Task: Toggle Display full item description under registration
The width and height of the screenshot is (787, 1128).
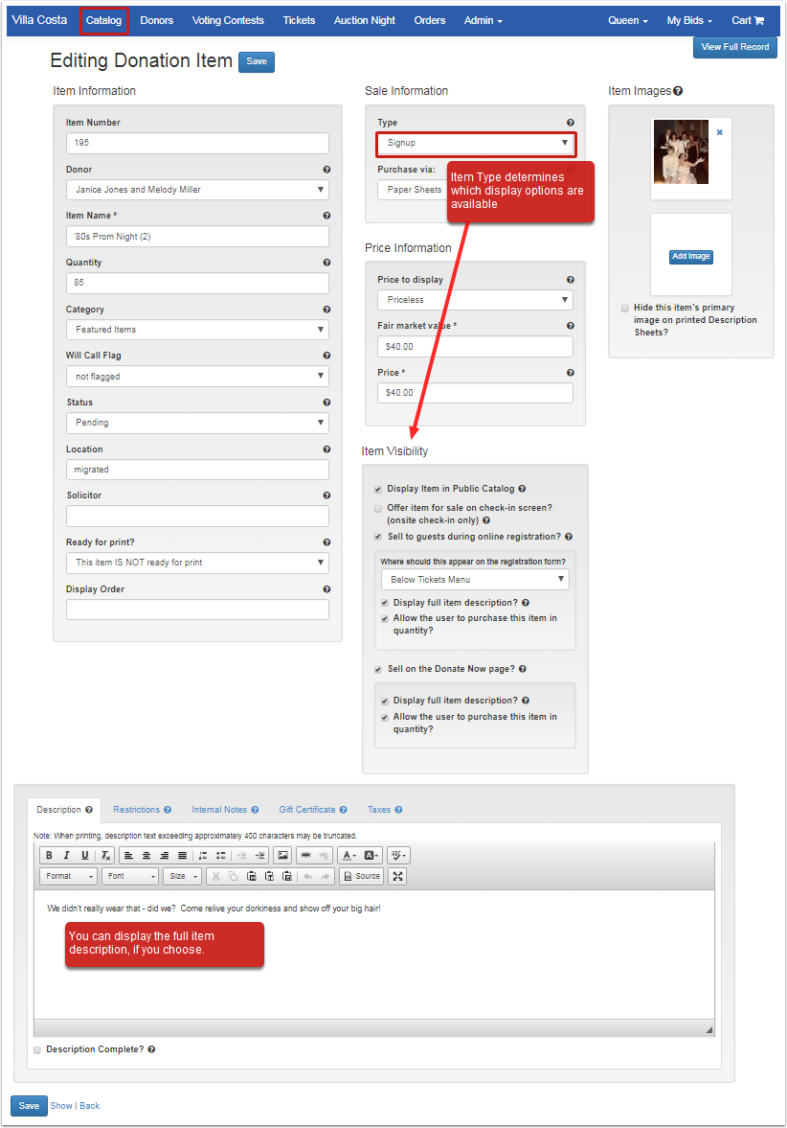Action: tap(385, 603)
